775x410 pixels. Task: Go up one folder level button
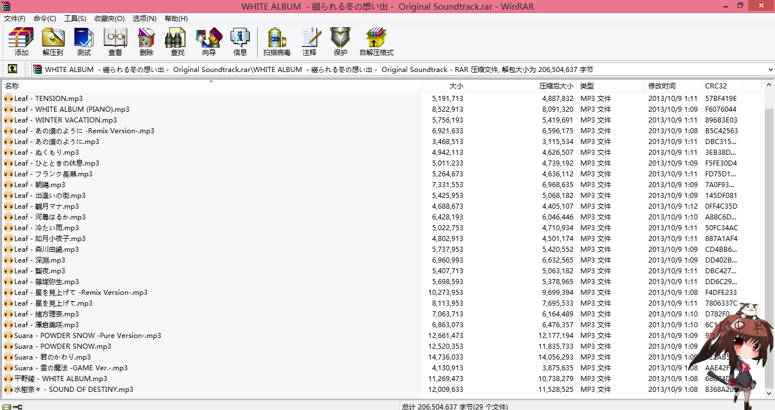[12, 69]
